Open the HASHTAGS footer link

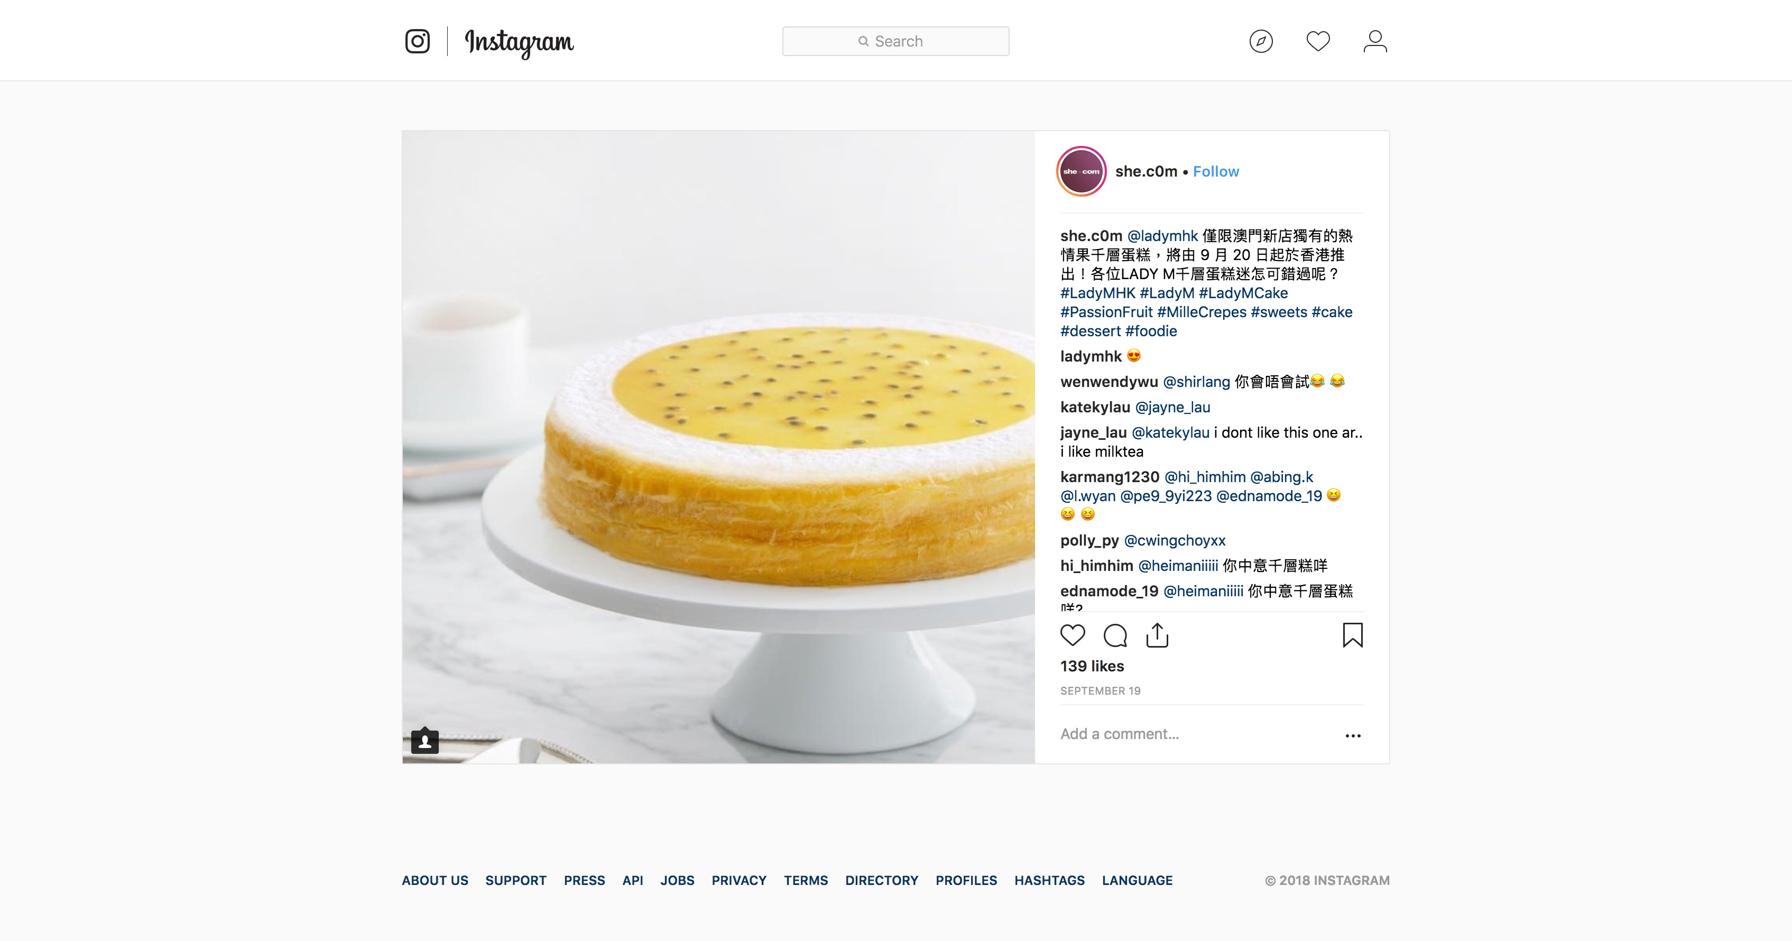[x=1050, y=881]
